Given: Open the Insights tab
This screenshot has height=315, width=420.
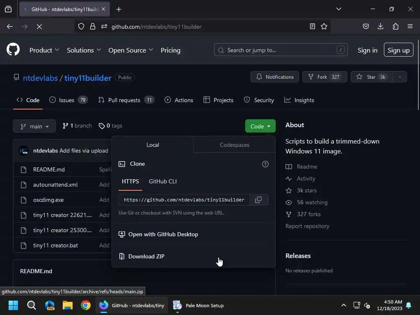Looking at the screenshot, I should tap(299, 100).
